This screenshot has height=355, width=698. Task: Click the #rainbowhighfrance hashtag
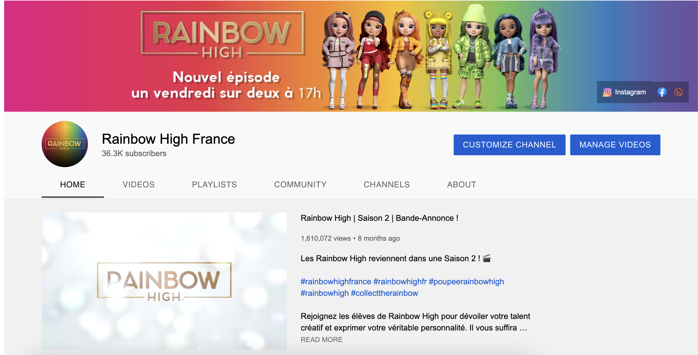[336, 281]
